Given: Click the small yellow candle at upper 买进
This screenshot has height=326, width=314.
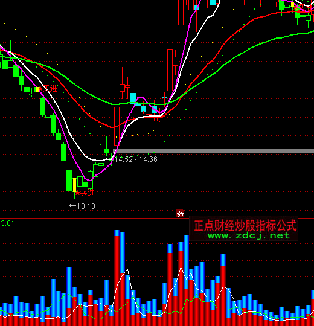Looking at the screenshot, I should (x=37, y=89).
